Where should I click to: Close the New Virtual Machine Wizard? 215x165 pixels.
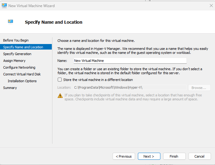click(211, 6)
